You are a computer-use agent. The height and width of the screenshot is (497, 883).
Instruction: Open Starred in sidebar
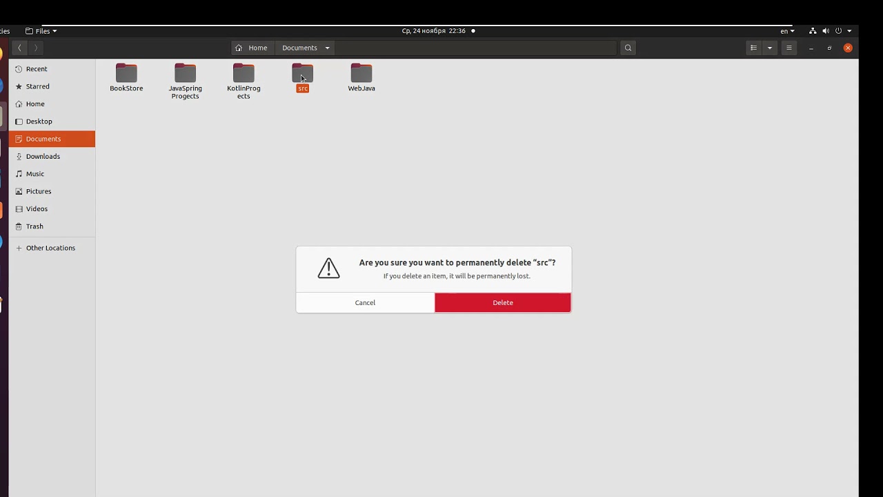52,86
